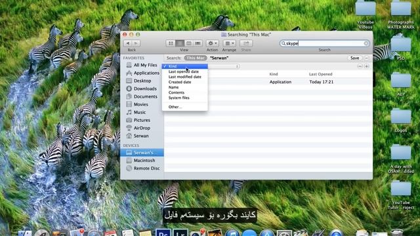Image resolution: width=420 pixels, height=236 pixels.
Task: Choose Created date from the menu
Action: coord(185,82)
